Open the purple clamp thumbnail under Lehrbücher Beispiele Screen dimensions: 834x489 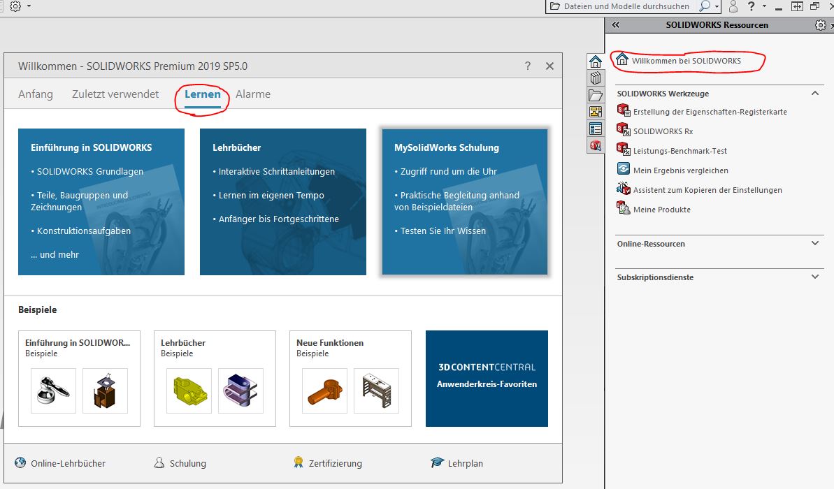(x=241, y=391)
